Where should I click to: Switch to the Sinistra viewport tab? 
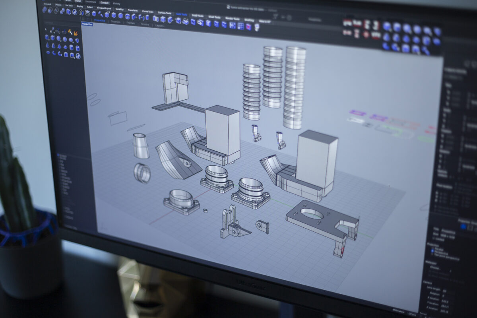pos(145,24)
